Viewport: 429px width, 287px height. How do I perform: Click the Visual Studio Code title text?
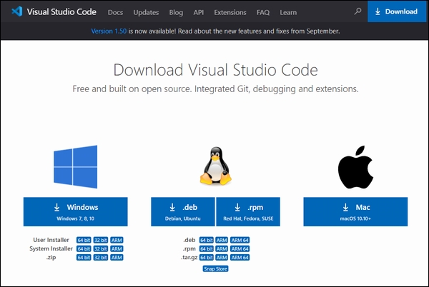tap(61, 11)
